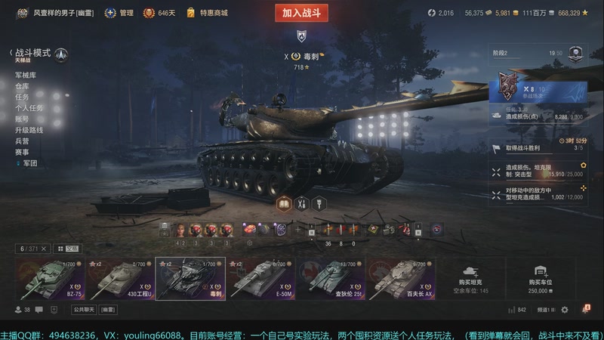Open the wrench-and-screwdriver equipment setup icon
This screenshot has width=604, height=340.
tap(301, 203)
